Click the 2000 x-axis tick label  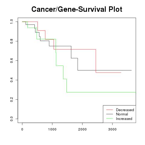pyautogui.click(x=82, y=129)
